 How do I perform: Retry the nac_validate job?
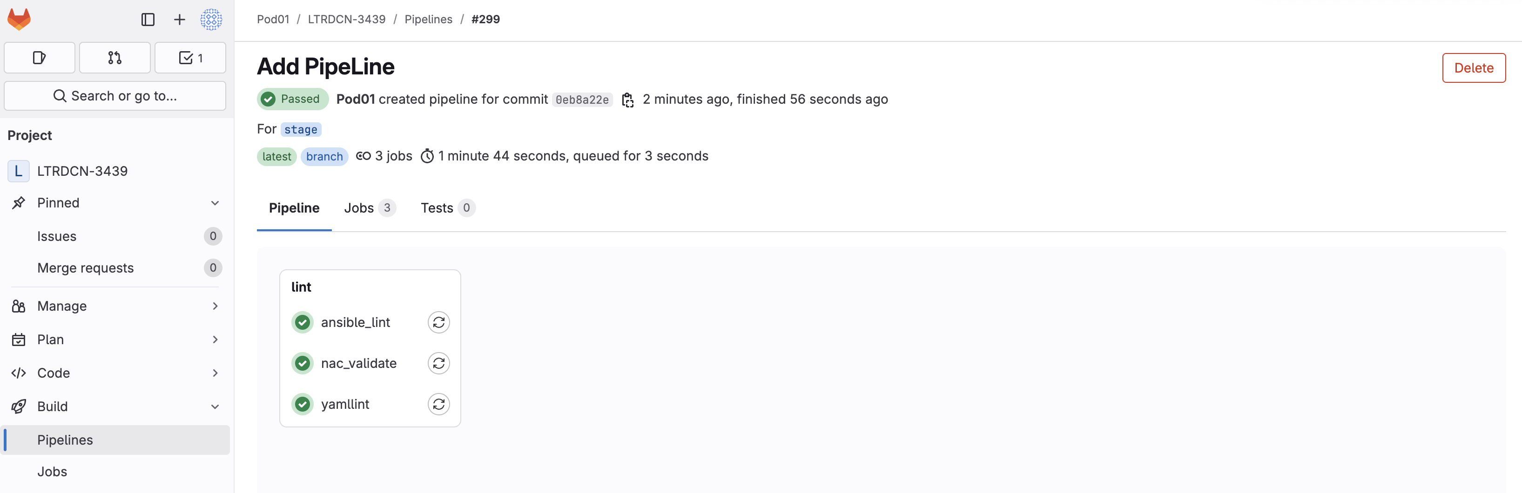[438, 363]
